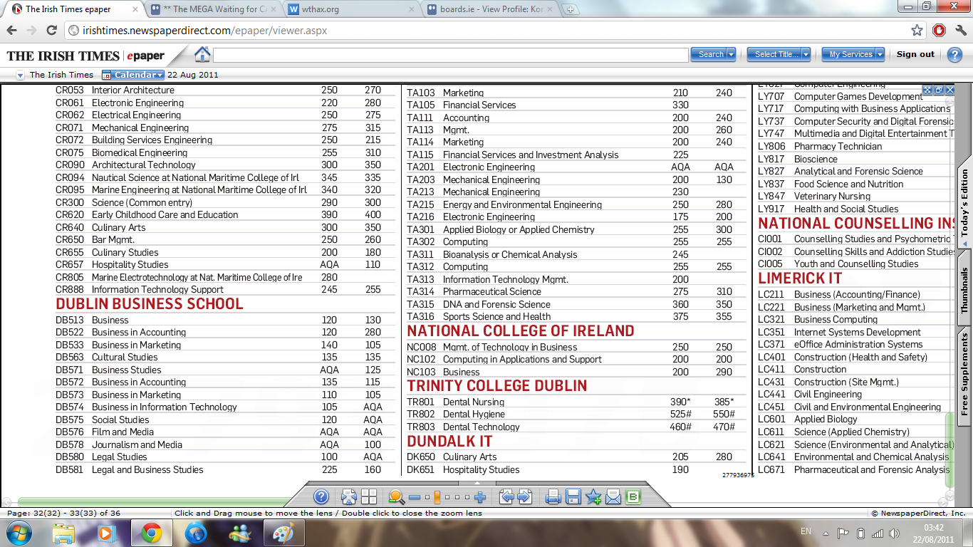
Task: Click the Select Title button
Action: tap(774, 54)
